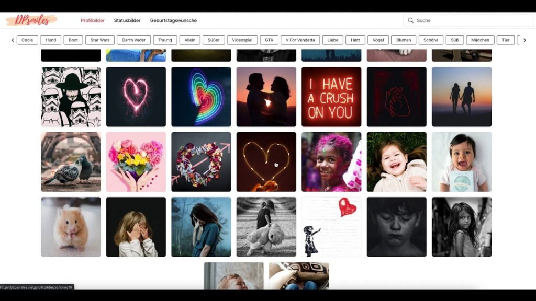The image size is (536, 301).
Task: Select the Darth Vader category chip
Action: 134,40
